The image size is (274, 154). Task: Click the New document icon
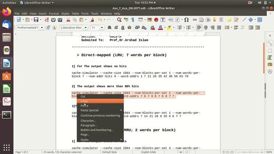click(19, 20)
